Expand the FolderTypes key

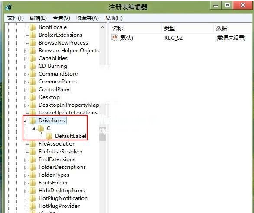25,175
